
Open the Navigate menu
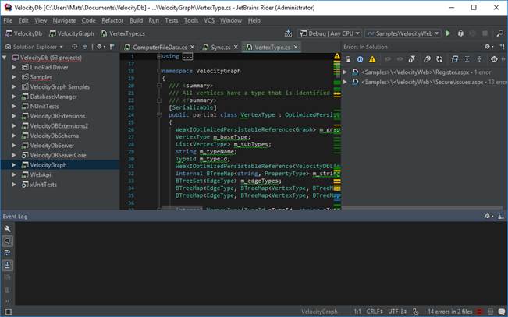64,21
